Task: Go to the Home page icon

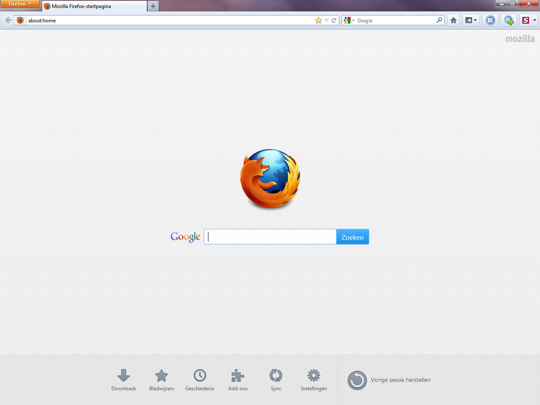Action: (x=454, y=20)
